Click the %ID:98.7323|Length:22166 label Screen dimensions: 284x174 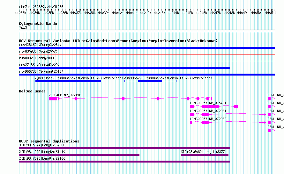click(42, 158)
